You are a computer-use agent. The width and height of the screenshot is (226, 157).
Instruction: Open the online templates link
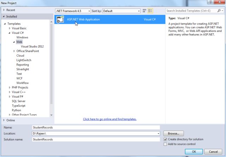pos(110,119)
